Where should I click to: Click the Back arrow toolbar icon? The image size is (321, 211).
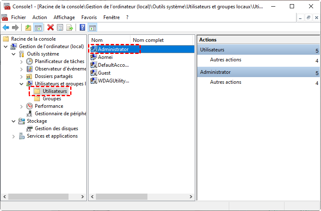[6, 27]
